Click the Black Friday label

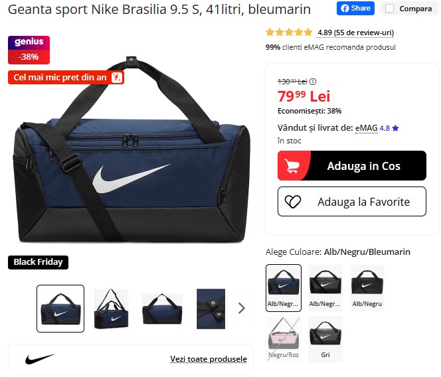(38, 262)
